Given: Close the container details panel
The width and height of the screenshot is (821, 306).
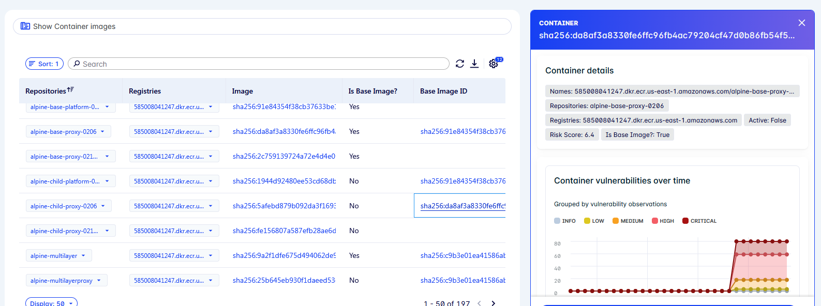Looking at the screenshot, I should click(801, 23).
